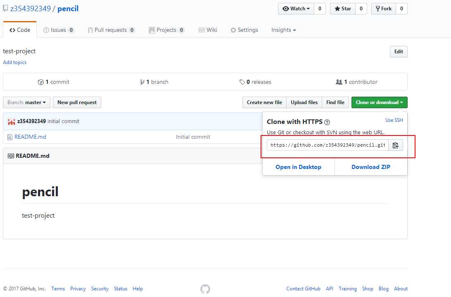Open the 1 branch list
451x297 pixels.
(x=154, y=82)
